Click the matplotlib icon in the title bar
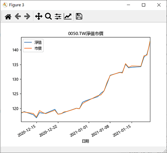Screen dimensions: 167x153 (x=5, y=5)
